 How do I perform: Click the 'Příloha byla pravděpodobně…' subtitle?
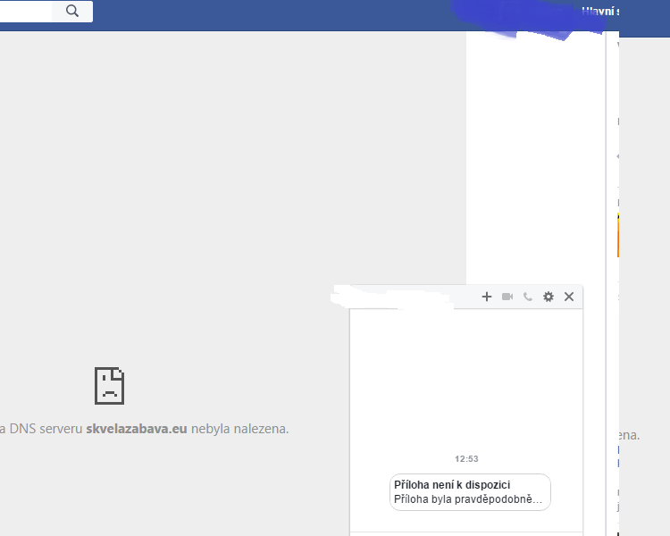(x=468, y=498)
